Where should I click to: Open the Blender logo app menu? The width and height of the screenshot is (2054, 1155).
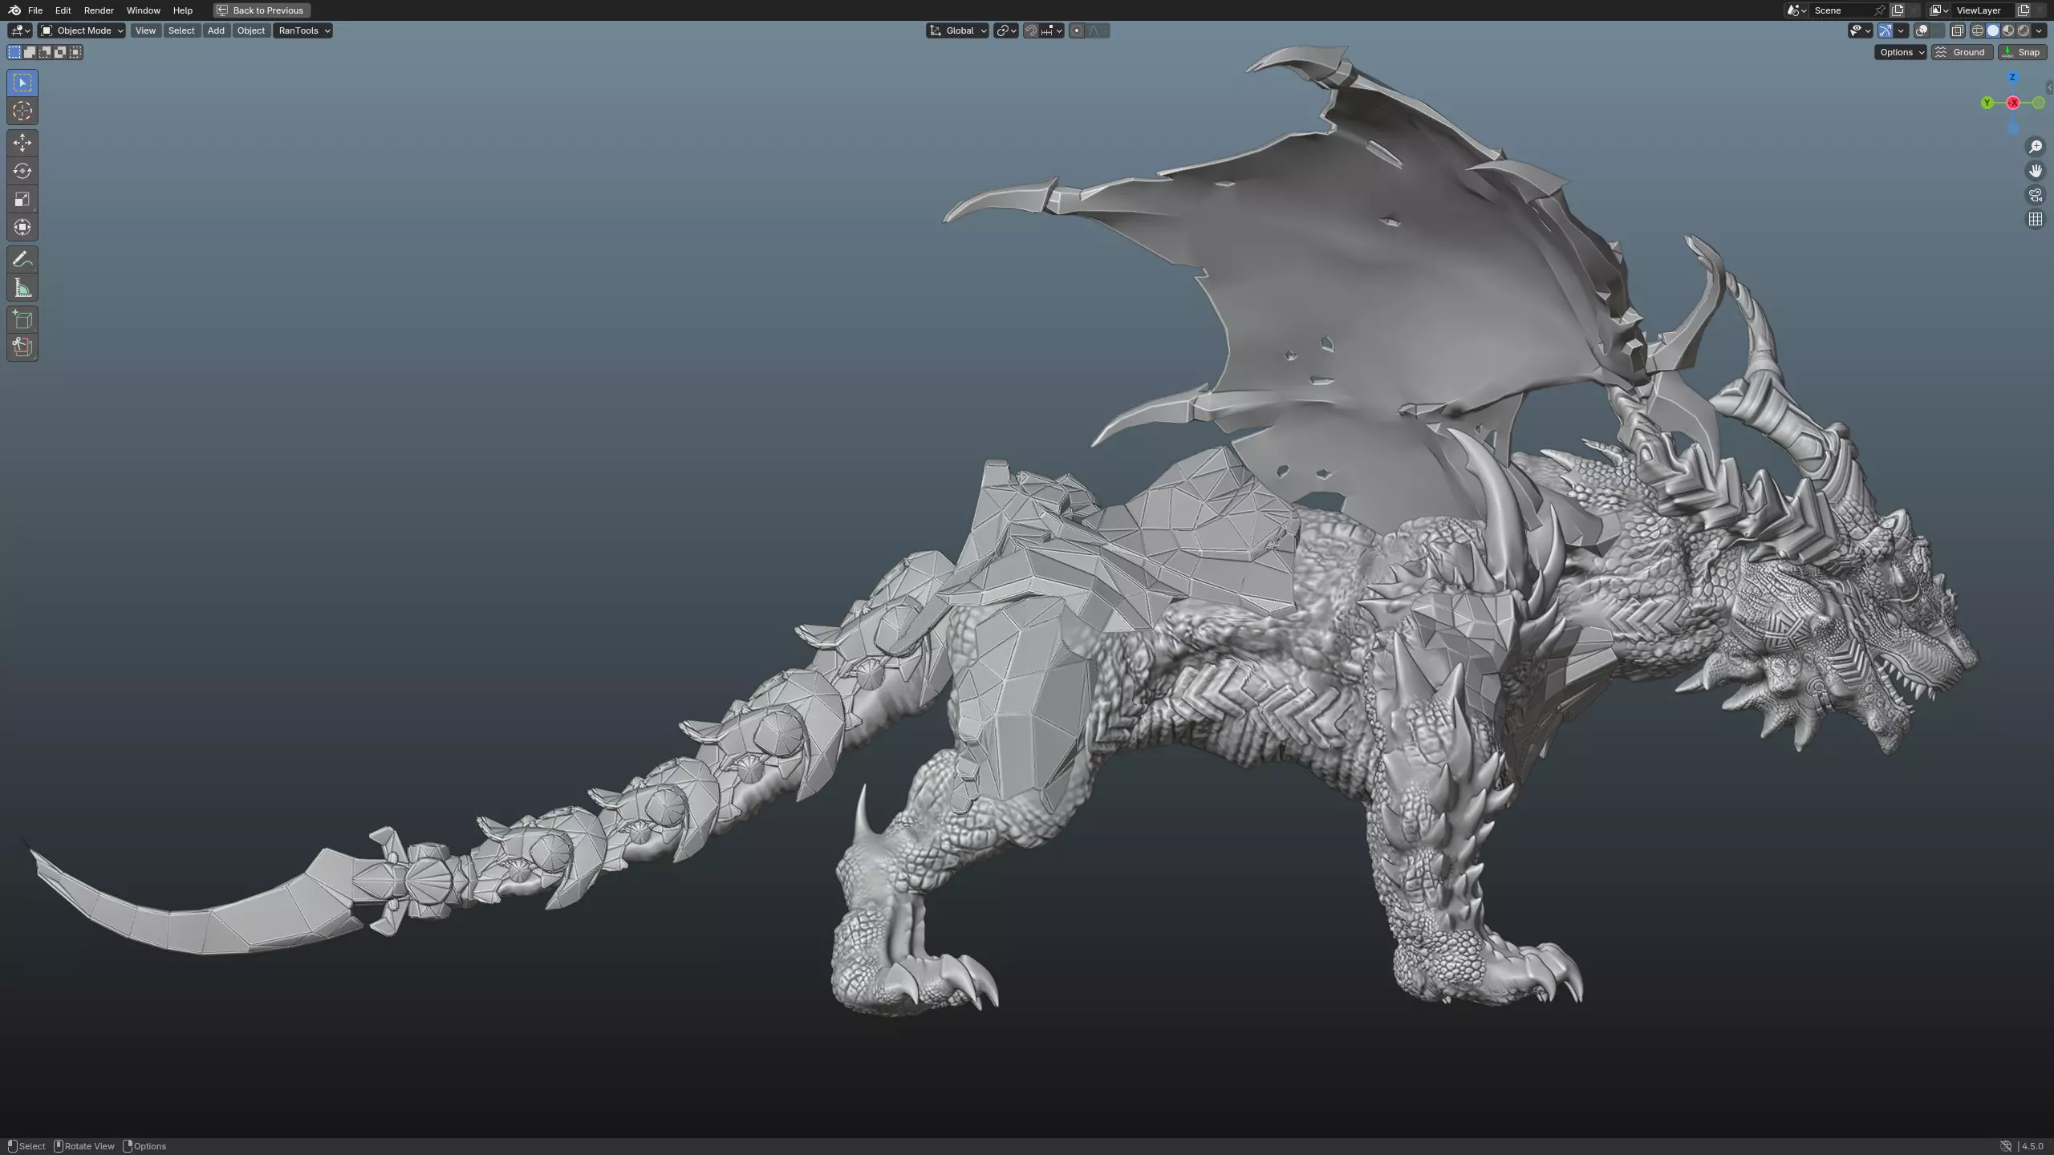point(14,10)
